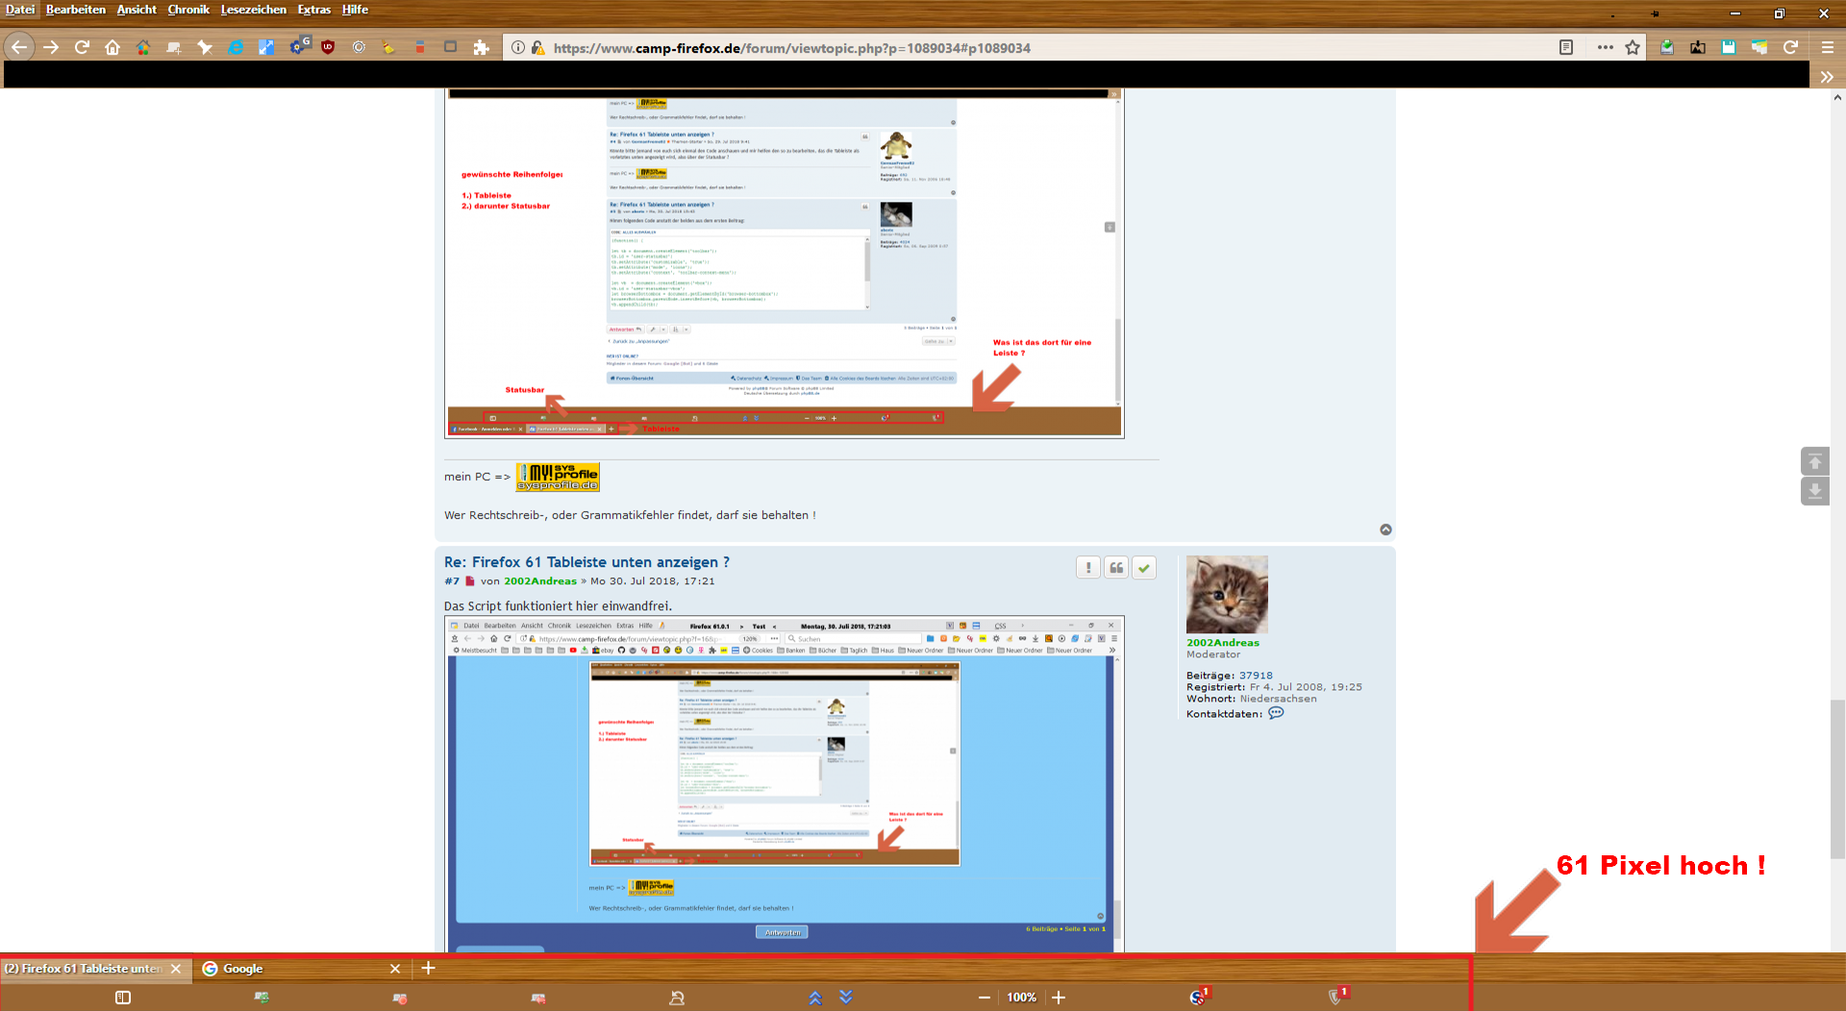Click the scroll-to-top side button
The width and height of the screenshot is (1846, 1011).
click(x=1815, y=461)
